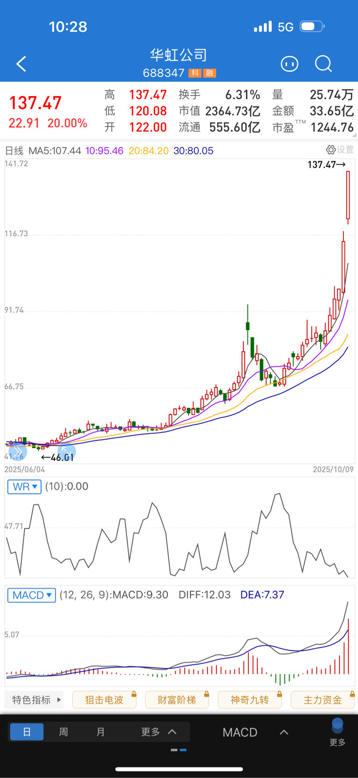358x778 pixels.
Task: Switch to 月 monthly period tab
Action: (x=101, y=732)
